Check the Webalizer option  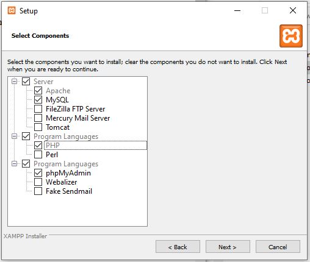38,182
